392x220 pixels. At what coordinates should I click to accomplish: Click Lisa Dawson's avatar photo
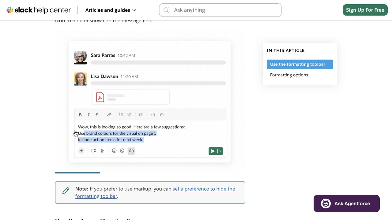(80, 79)
